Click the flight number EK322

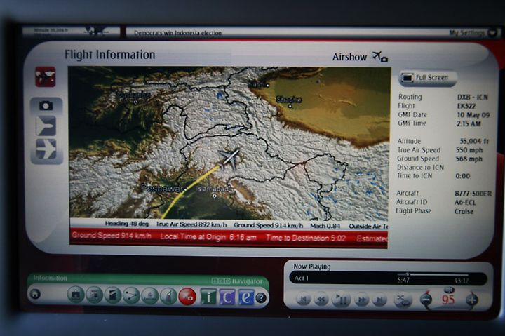coord(466,106)
